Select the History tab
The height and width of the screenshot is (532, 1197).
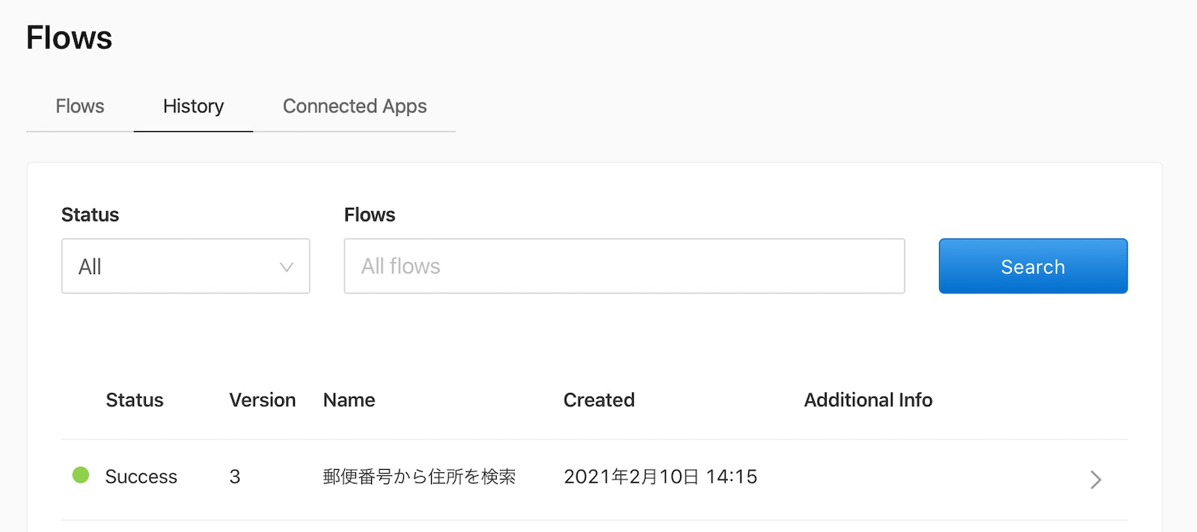[x=193, y=106]
